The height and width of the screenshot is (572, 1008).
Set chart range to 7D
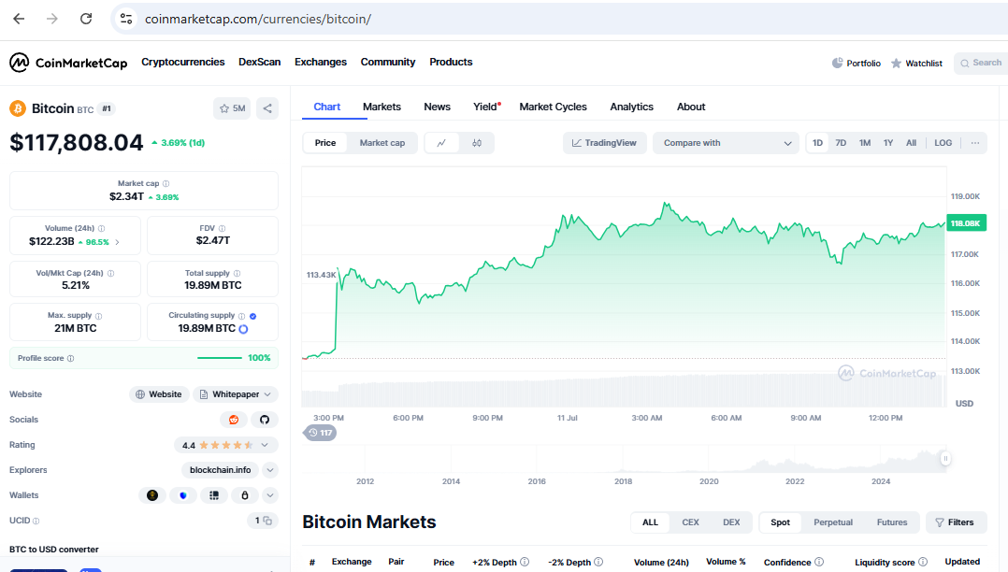(841, 143)
